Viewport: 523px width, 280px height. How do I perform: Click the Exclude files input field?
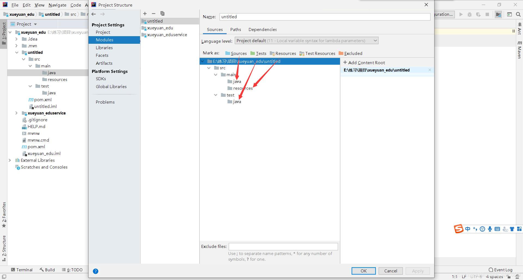pyautogui.click(x=283, y=247)
